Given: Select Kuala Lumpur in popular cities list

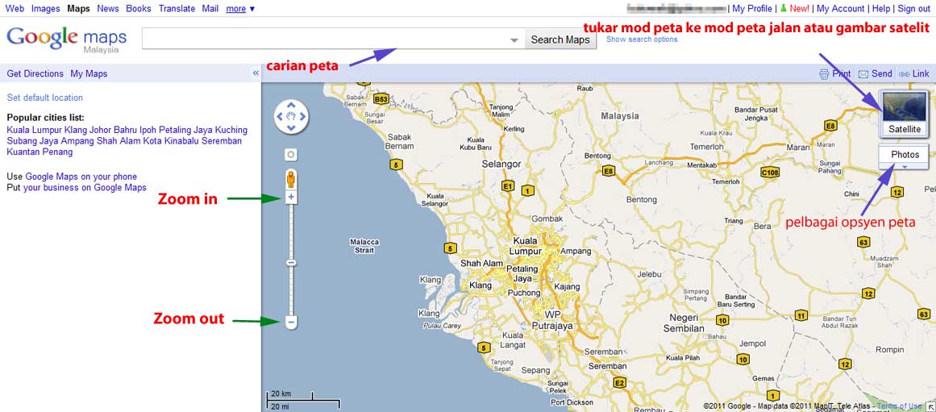Looking at the screenshot, I should tap(35, 130).
